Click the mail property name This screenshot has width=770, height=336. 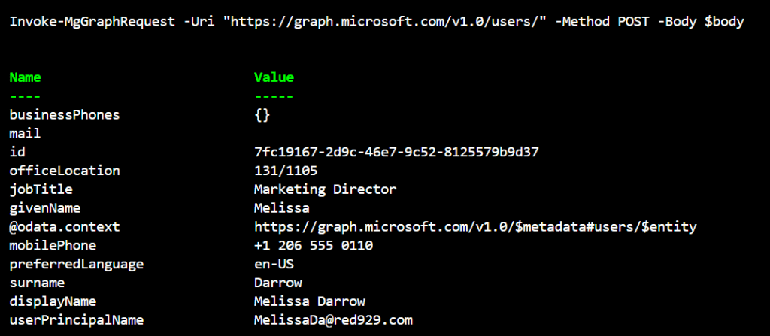(26, 134)
